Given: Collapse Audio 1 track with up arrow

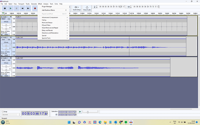Looking at the screenshot, I should (2, 35).
